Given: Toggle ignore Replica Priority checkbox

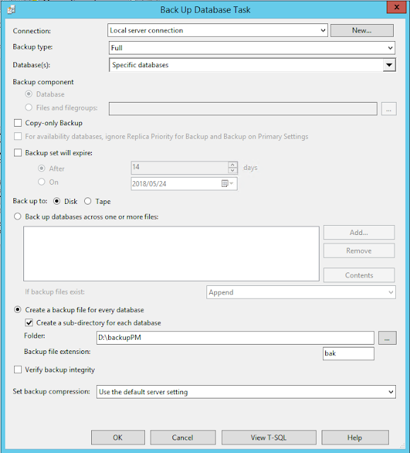Looking at the screenshot, I should (x=18, y=137).
